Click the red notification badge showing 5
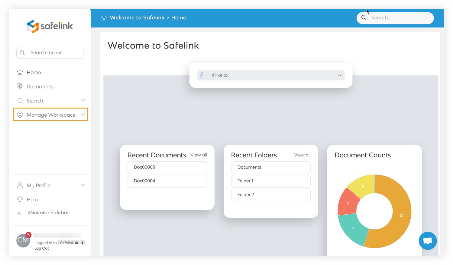This screenshot has height=265, width=453. click(x=28, y=235)
